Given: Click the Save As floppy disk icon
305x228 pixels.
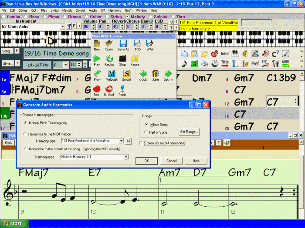Looking at the screenshot, I should coord(123,45).
